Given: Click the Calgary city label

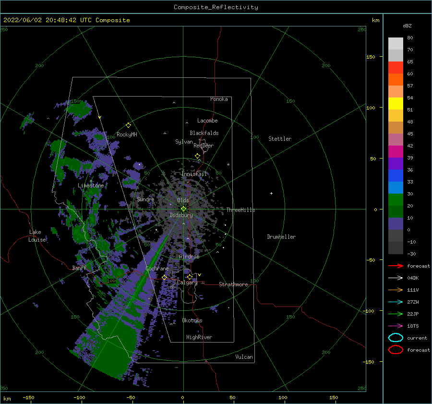Looking at the screenshot, I should [x=187, y=282].
